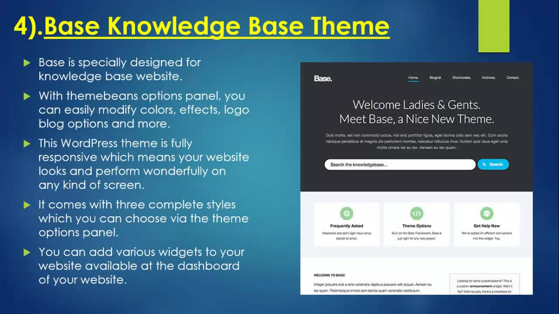
Task: Open the Home. nav item
Action: 413,78
